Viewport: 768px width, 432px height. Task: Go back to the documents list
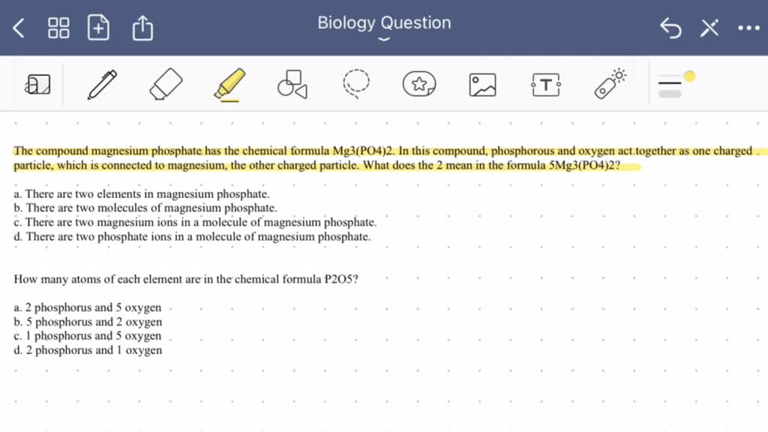tap(18, 28)
